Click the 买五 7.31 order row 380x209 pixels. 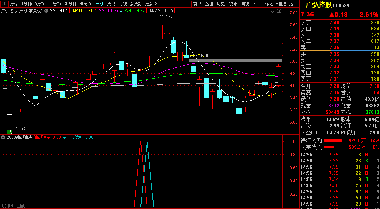pos(340,79)
